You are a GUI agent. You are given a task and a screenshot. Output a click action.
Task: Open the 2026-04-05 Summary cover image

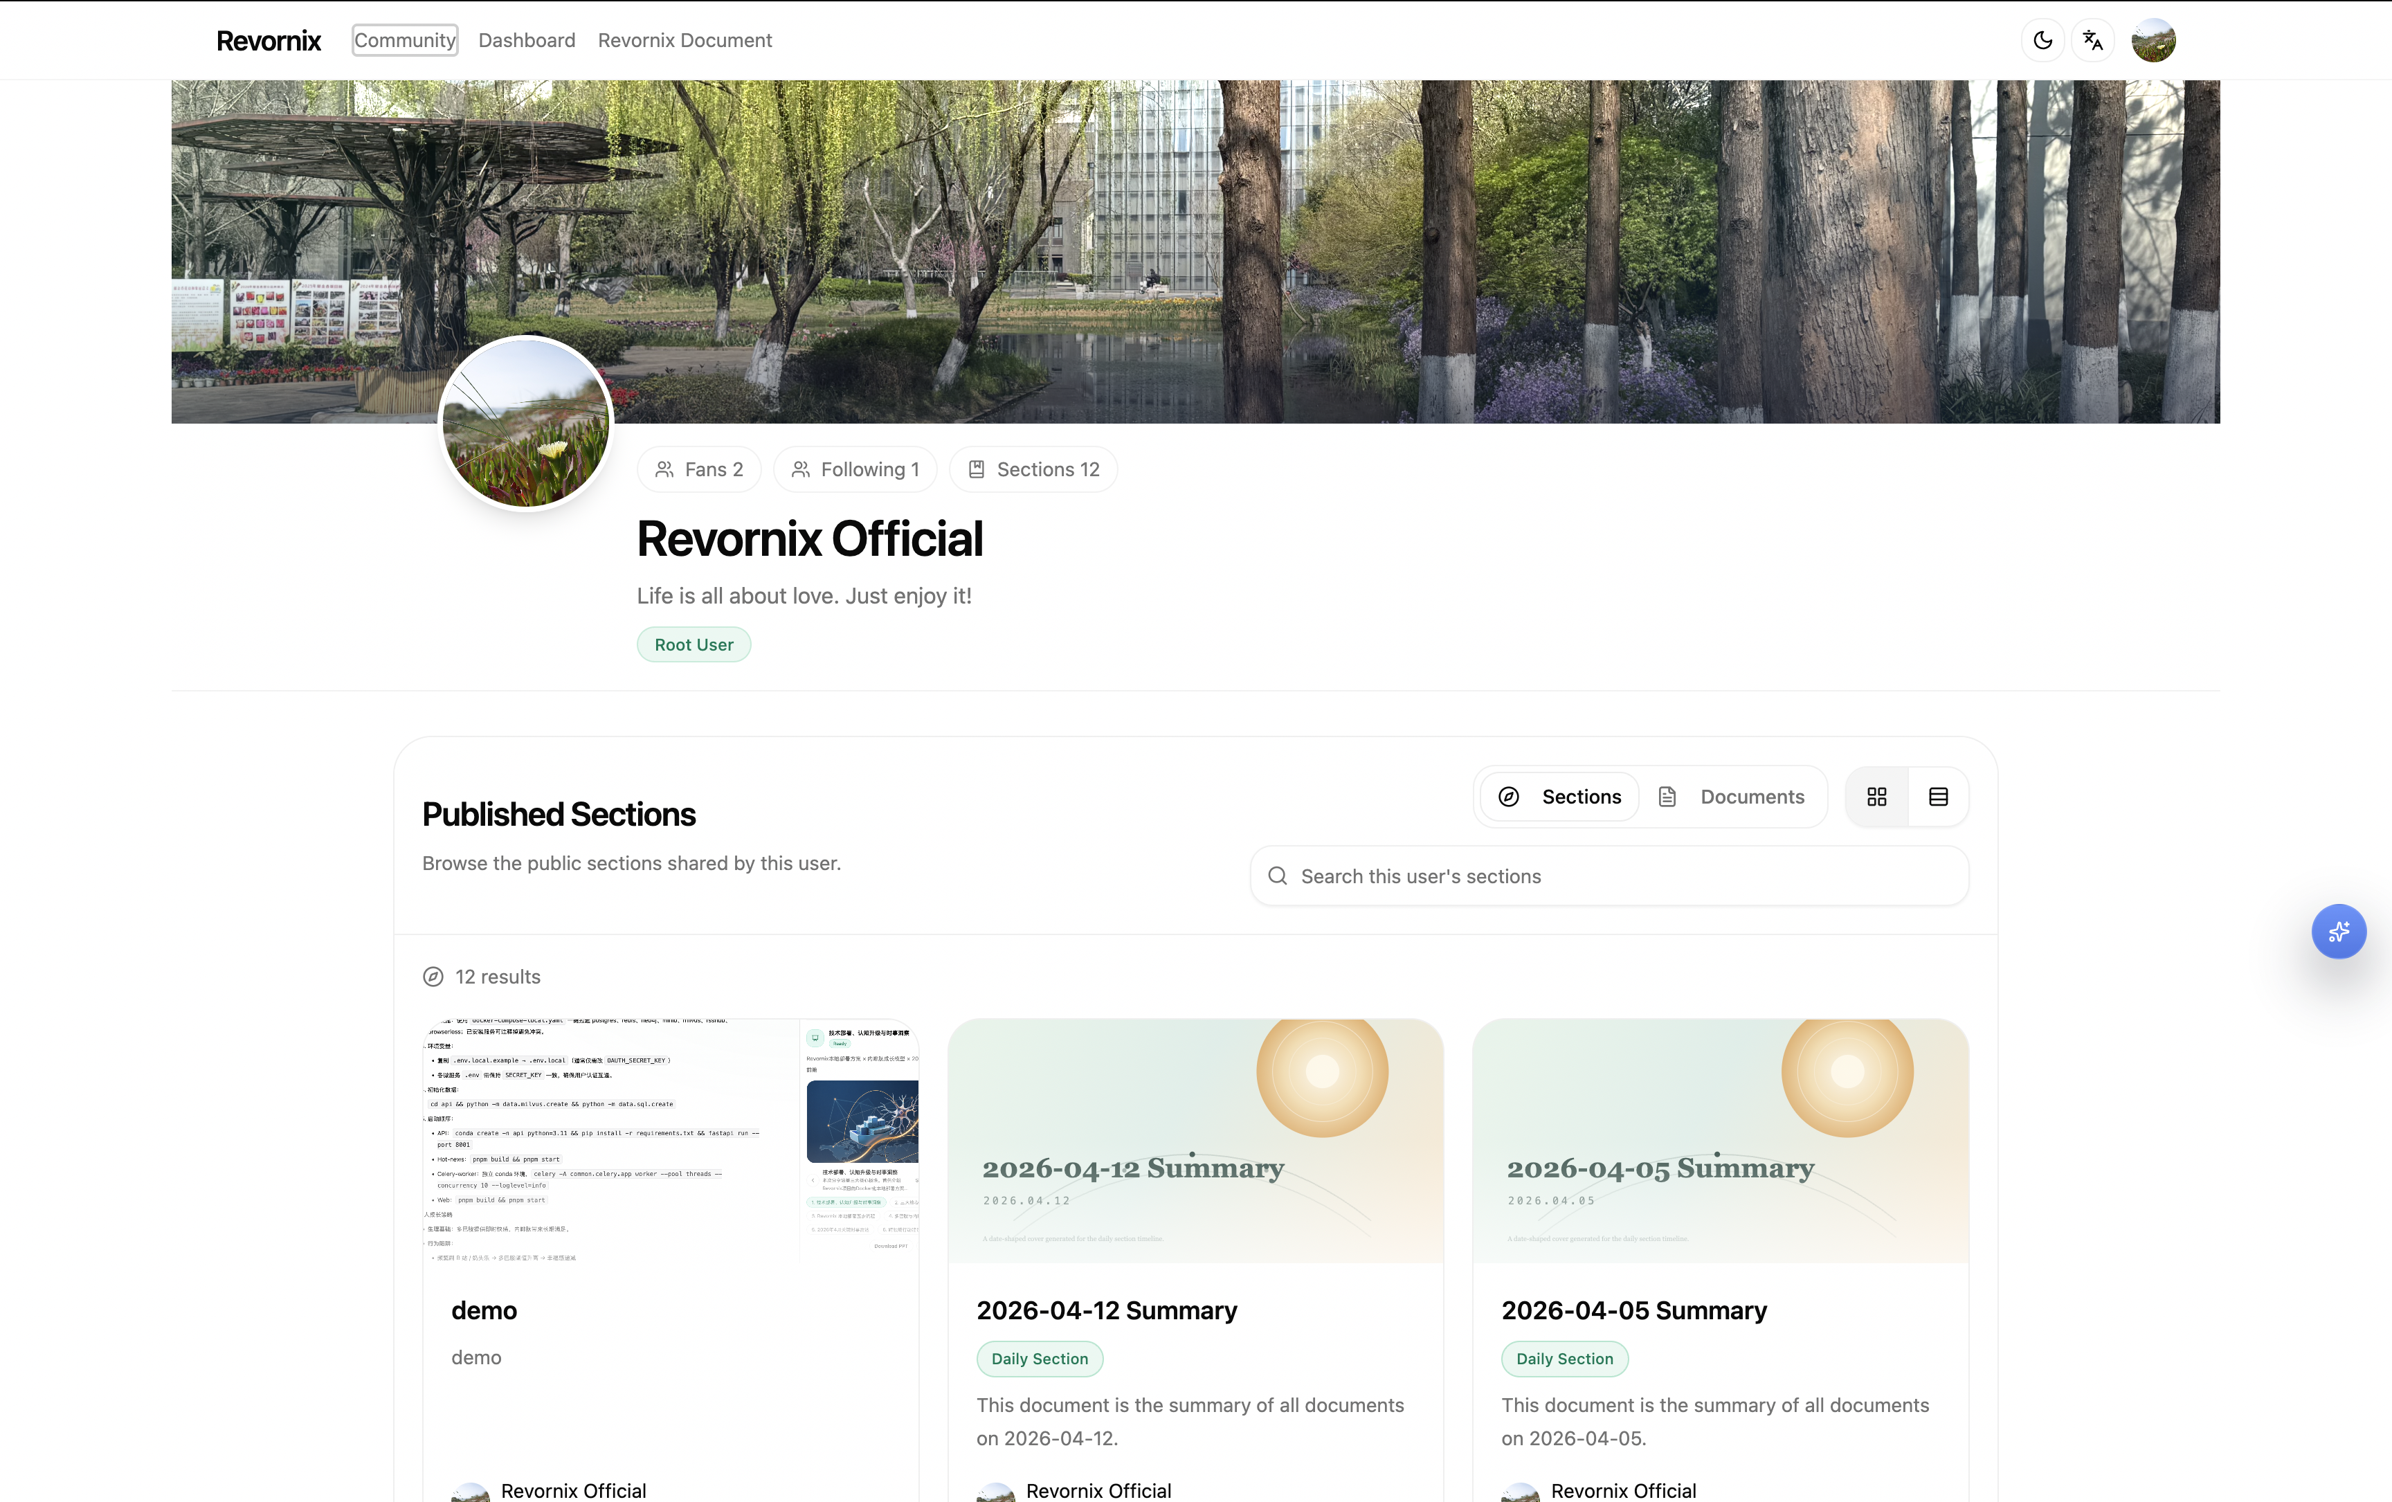pos(1721,1141)
